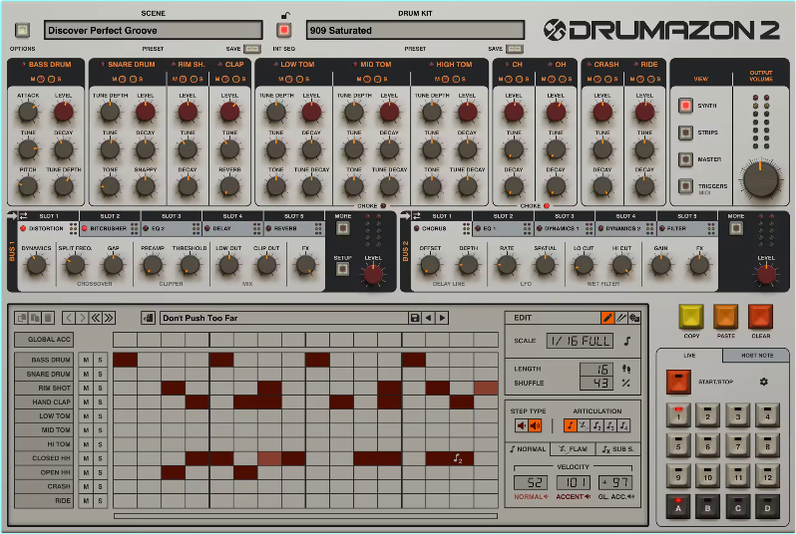796x534 pixels.
Task: Open the live settings gear
Action: (x=763, y=382)
